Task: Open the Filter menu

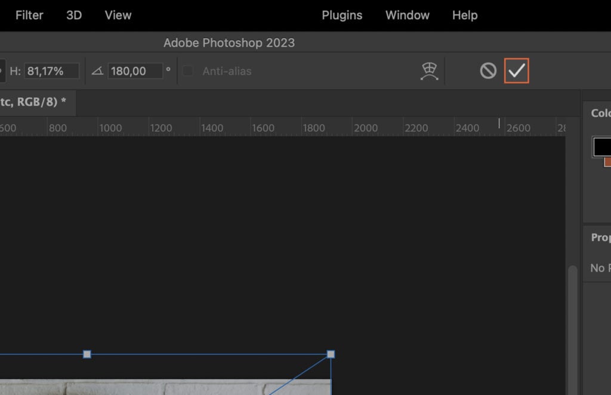Action: coord(29,15)
